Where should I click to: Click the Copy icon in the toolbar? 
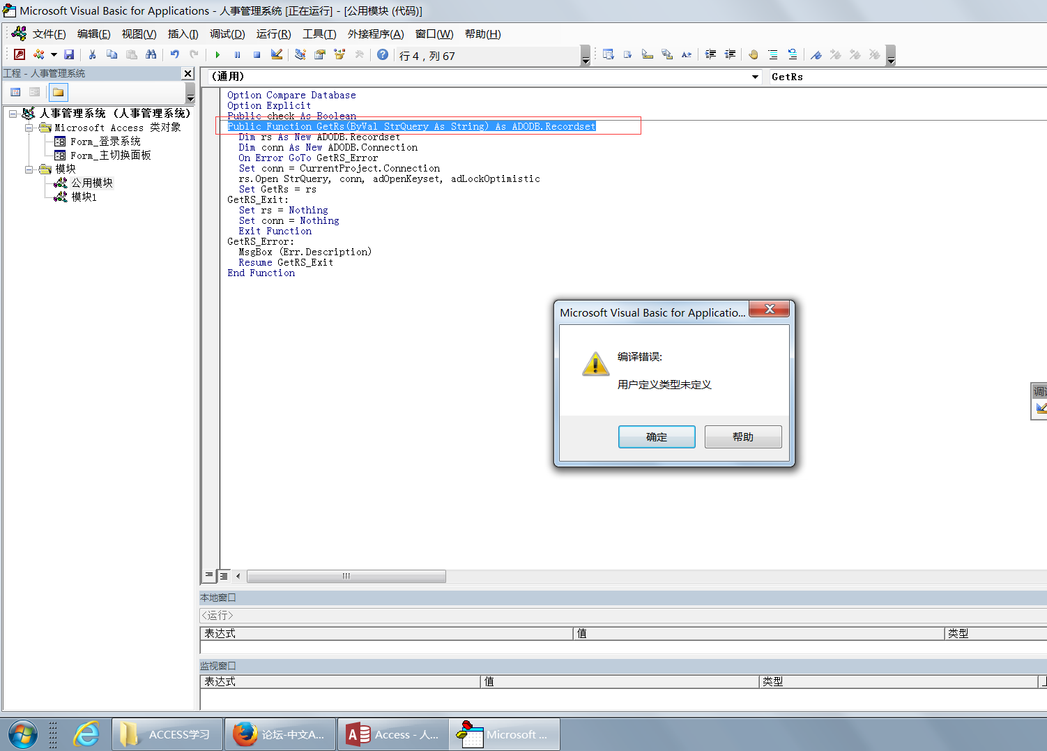coord(112,54)
